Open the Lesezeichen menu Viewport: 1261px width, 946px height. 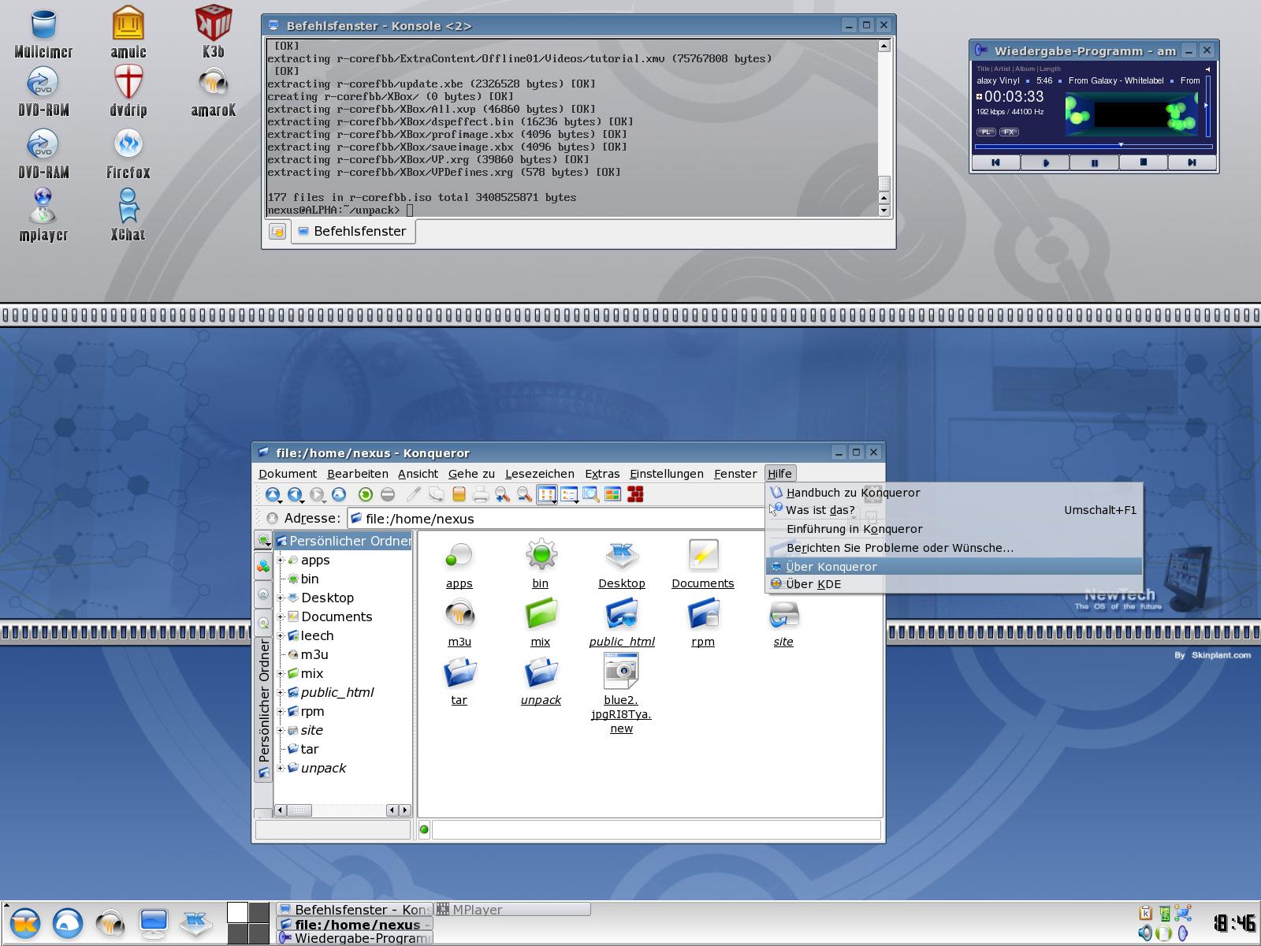pos(540,474)
